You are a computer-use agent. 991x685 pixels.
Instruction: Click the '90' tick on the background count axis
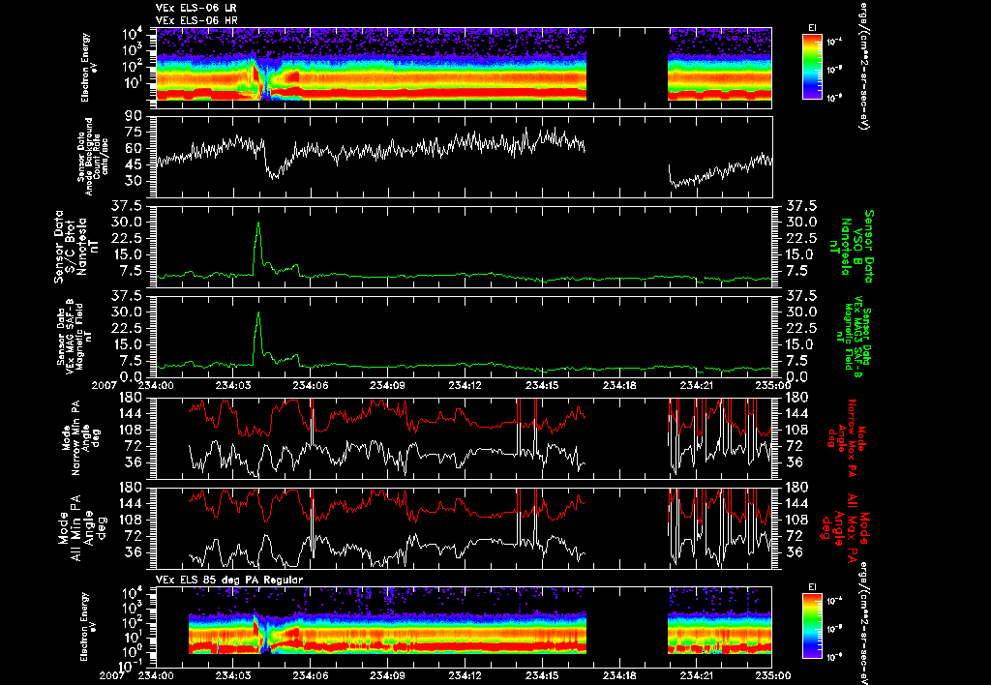[x=134, y=116]
